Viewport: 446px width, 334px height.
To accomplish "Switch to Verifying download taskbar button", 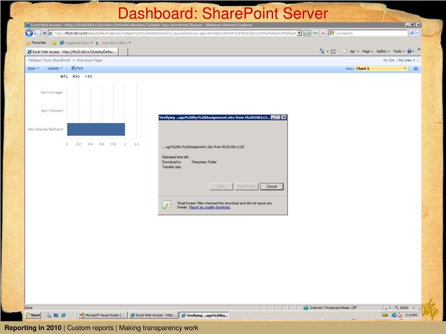I will coord(205,315).
